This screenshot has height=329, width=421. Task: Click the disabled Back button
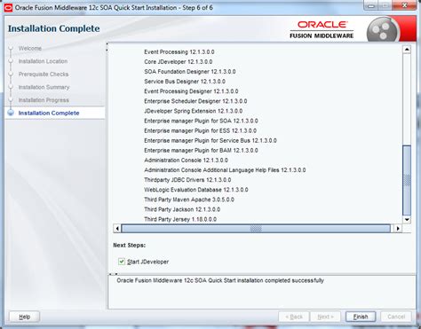click(294, 317)
